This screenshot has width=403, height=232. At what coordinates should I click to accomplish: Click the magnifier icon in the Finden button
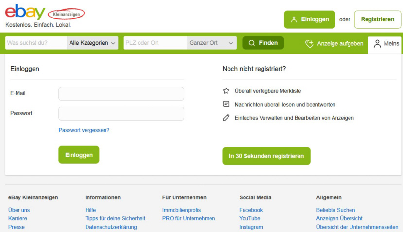pyautogui.click(x=252, y=43)
